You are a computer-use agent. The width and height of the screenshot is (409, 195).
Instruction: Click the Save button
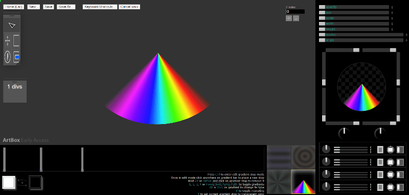click(x=48, y=7)
